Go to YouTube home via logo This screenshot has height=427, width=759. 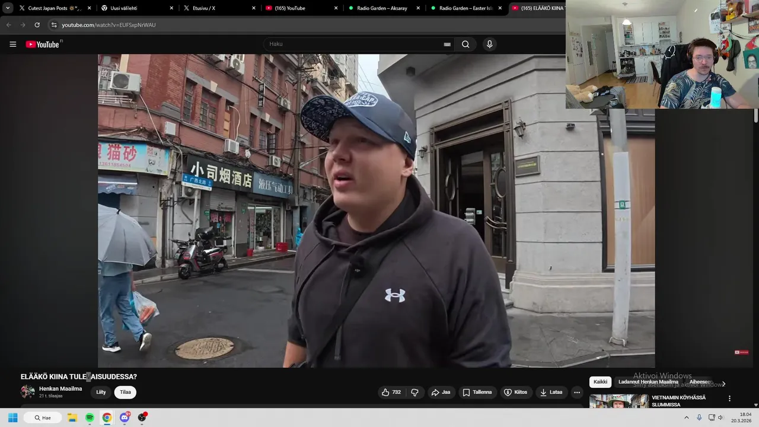[43, 44]
